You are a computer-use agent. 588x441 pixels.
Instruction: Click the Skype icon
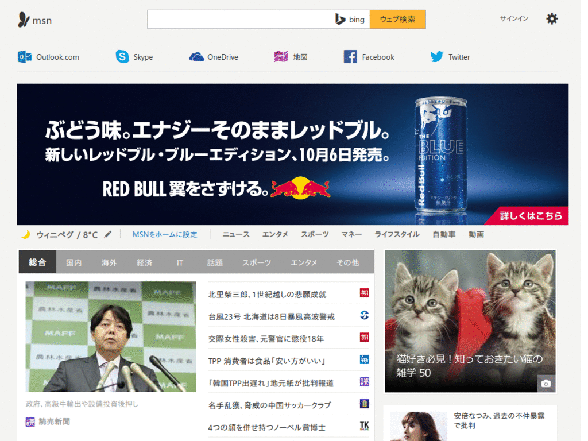click(x=122, y=57)
